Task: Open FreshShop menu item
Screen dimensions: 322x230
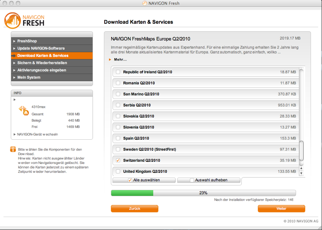Action: coord(52,41)
